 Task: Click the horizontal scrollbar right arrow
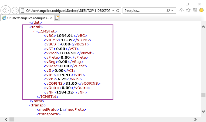click(x=198, y=119)
